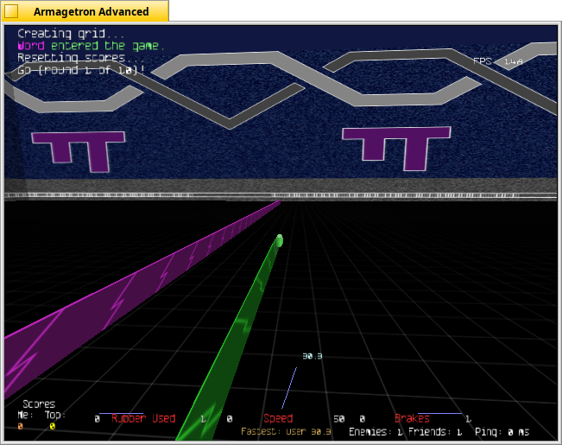
Task: Click the 'Me:' score label
Action: pos(25,416)
